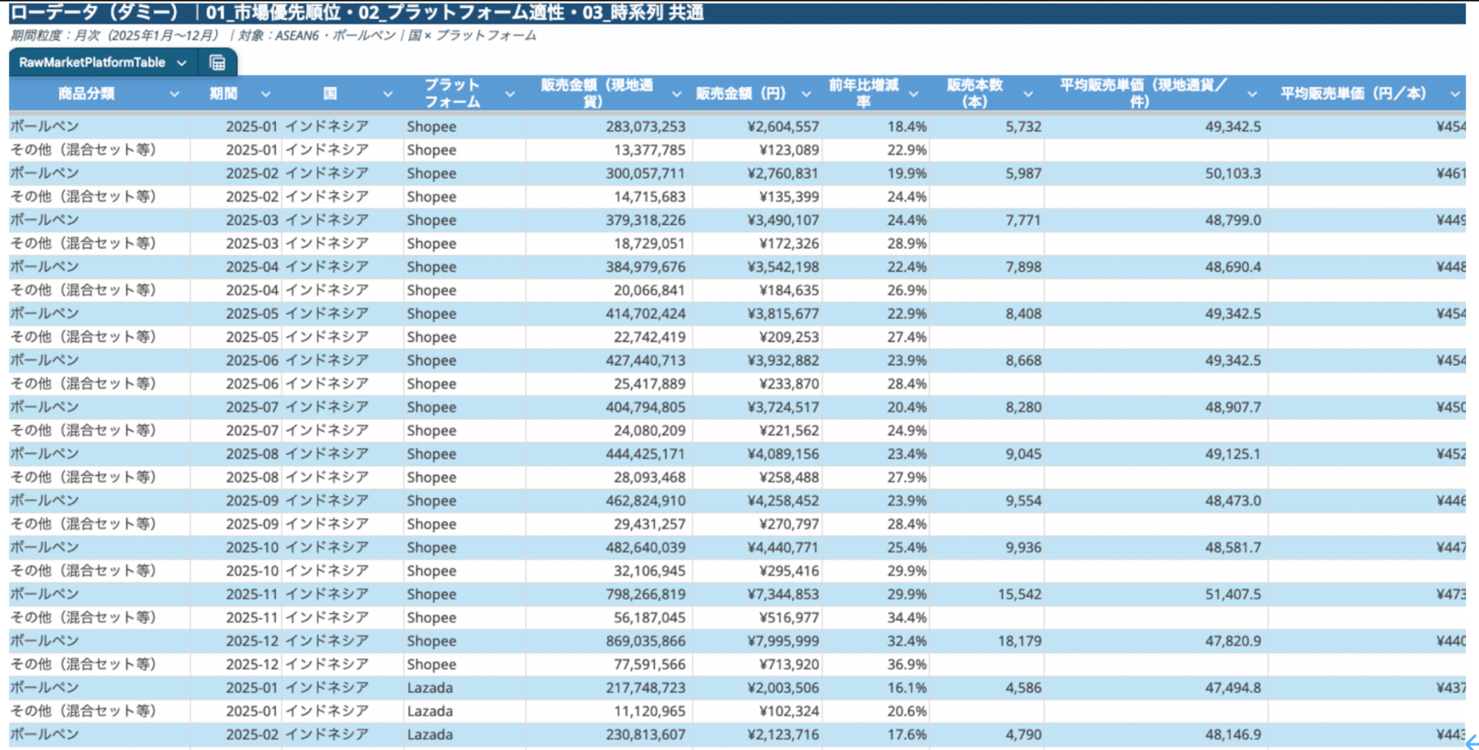Image resolution: width=1479 pixels, height=750 pixels.
Task: Select sales count cell 9,936
Action: 987,547
